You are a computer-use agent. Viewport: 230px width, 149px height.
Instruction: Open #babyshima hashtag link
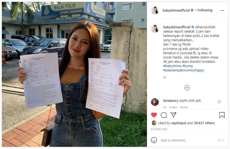pyautogui.click(x=172, y=66)
